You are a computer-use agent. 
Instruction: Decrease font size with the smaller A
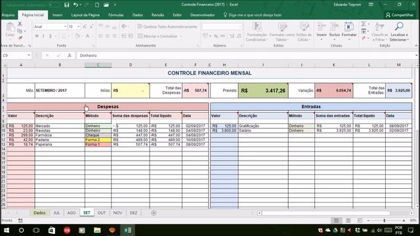tap(91, 27)
